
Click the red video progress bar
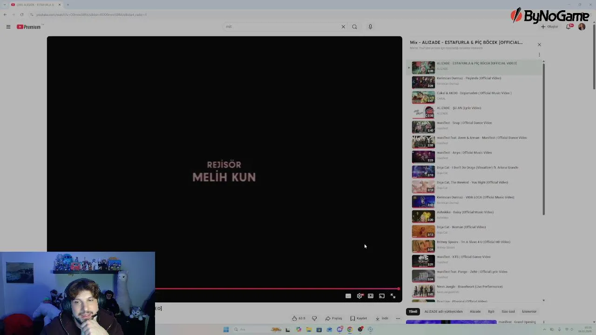tap(277, 289)
